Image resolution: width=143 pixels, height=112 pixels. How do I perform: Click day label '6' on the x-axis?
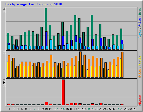[x=30, y=109]
